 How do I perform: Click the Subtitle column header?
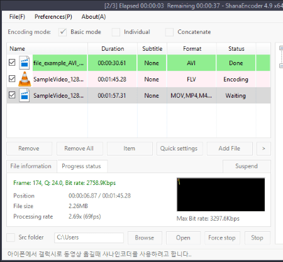[152, 49]
